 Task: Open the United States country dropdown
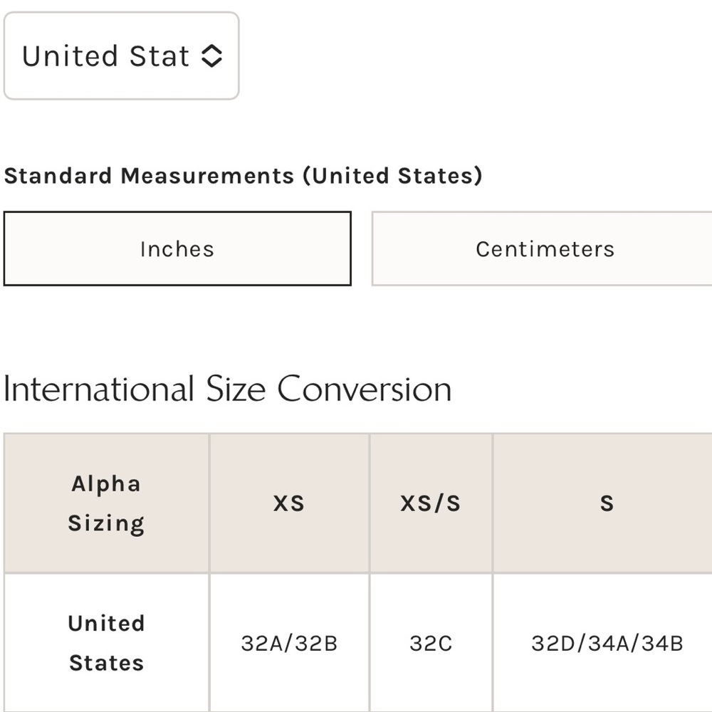pyautogui.click(x=121, y=56)
